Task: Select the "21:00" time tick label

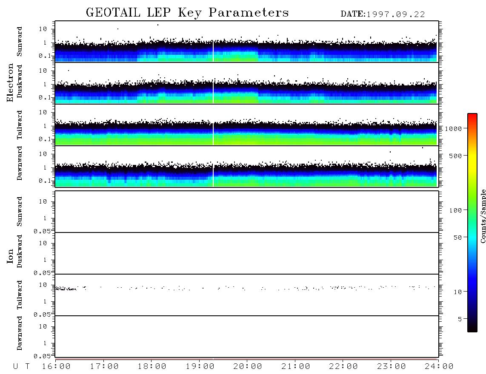Action: coord(296,367)
